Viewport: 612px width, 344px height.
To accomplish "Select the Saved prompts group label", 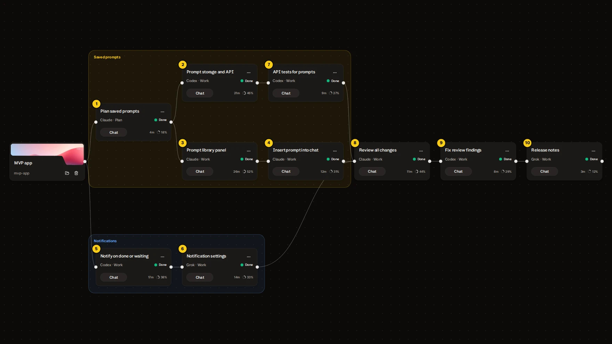I will click(x=107, y=57).
